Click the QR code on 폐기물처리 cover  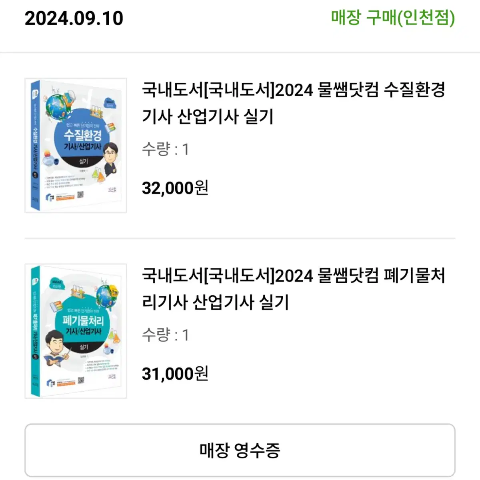click(81, 380)
